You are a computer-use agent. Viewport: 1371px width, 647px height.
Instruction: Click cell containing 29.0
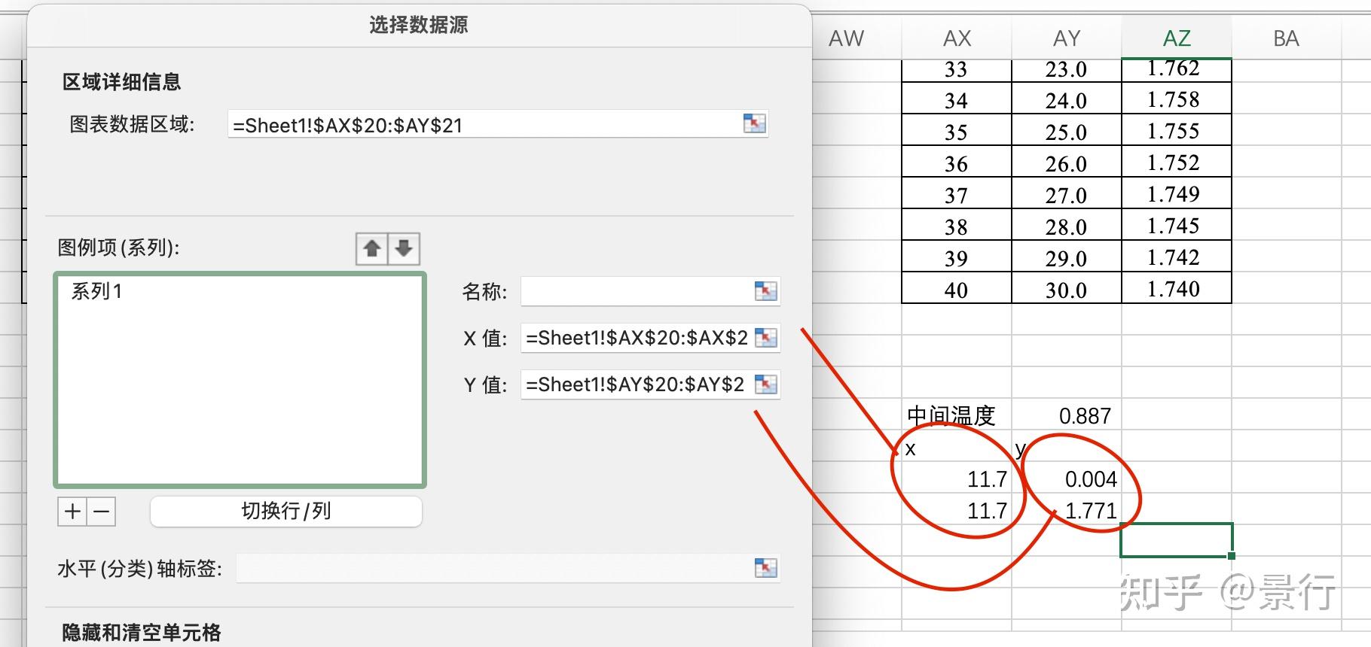pyautogui.click(x=1067, y=257)
